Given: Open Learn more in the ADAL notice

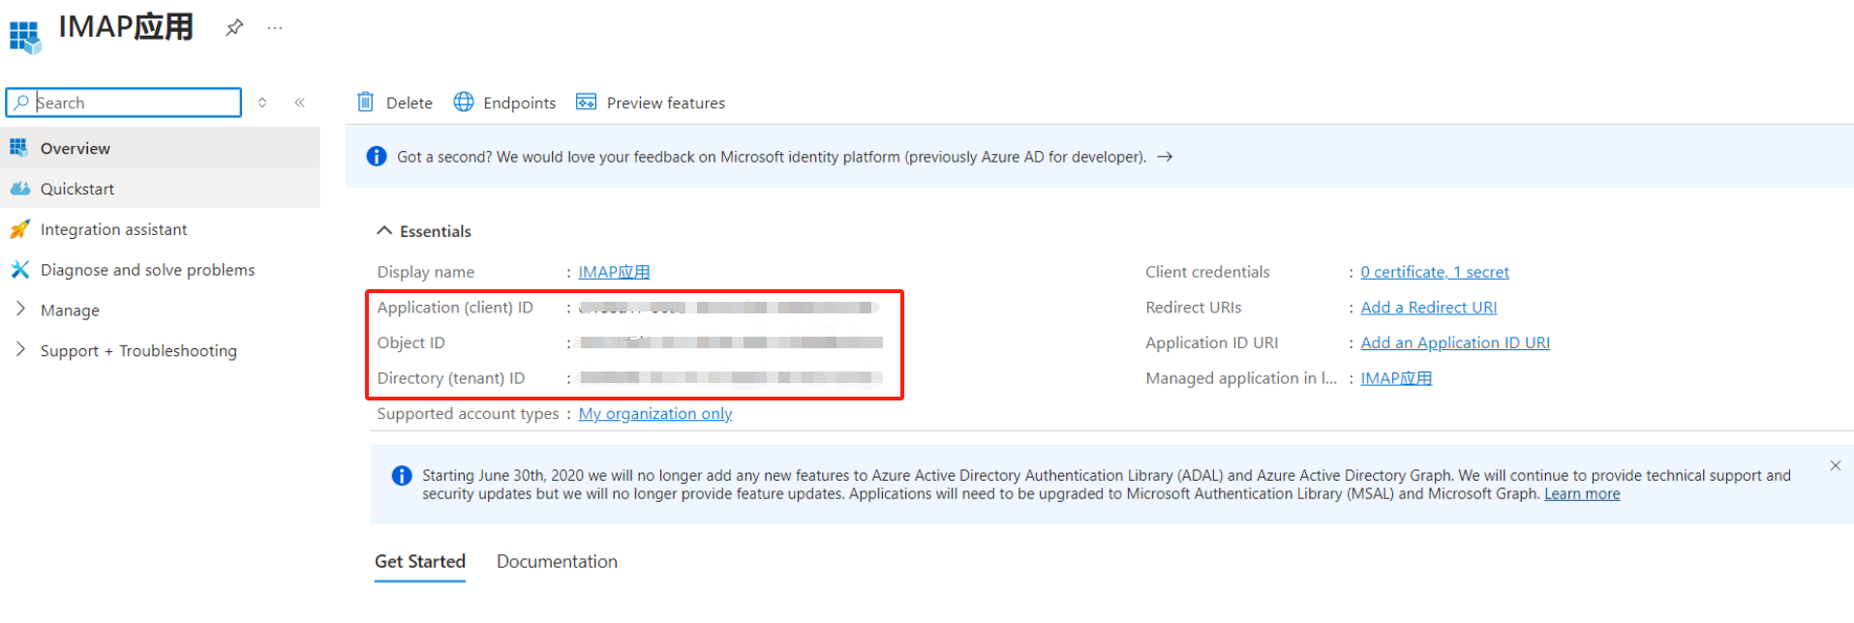Looking at the screenshot, I should point(1582,494).
